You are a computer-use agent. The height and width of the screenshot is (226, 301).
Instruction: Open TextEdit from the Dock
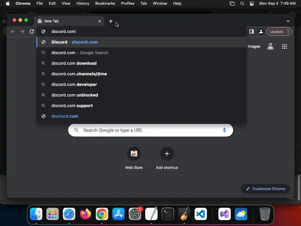point(151,214)
